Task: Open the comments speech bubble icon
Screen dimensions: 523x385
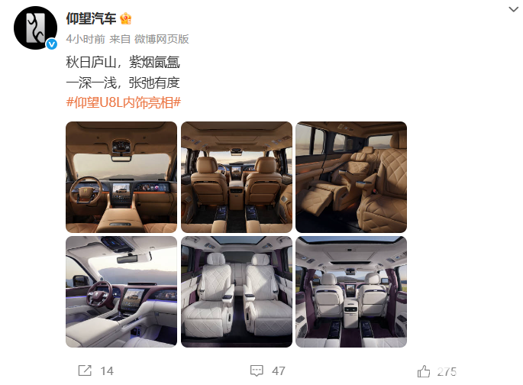Action: 257,370
